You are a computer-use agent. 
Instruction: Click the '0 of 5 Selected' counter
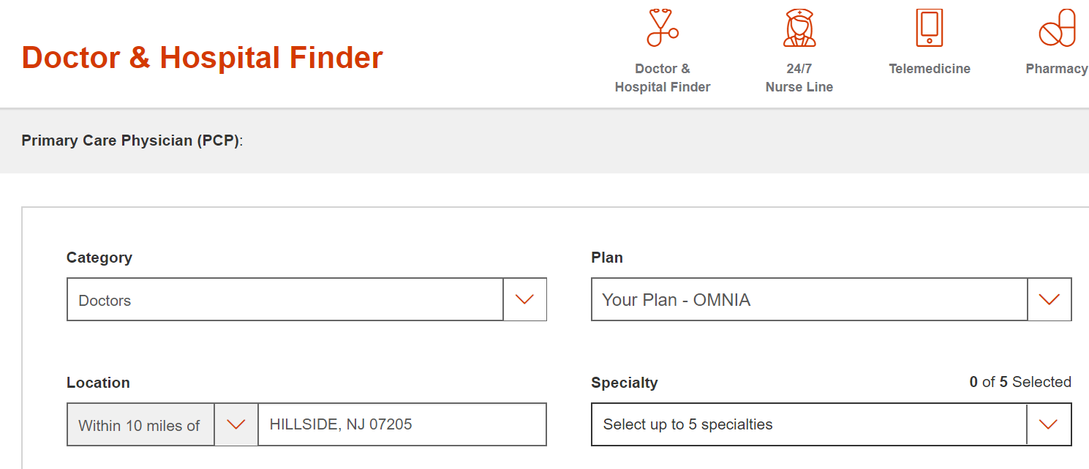tap(1020, 382)
